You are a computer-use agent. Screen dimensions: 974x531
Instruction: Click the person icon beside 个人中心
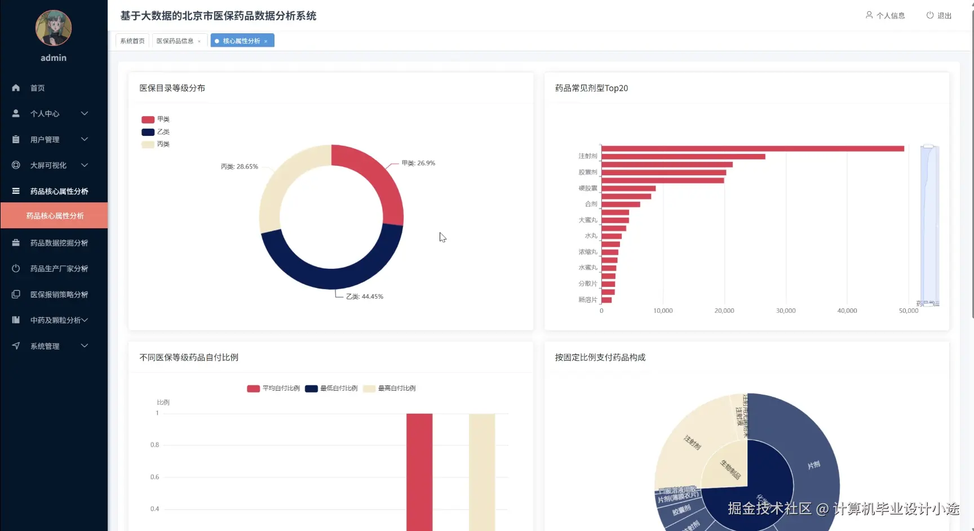(x=16, y=113)
